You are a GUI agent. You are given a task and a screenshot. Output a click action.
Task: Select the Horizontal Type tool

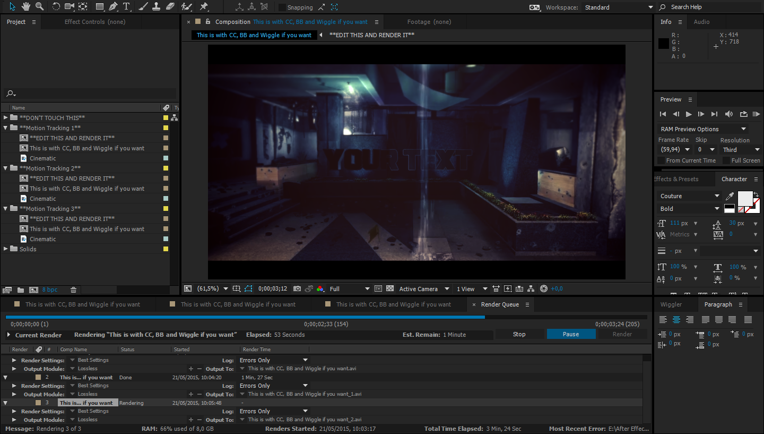click(x=127, y=7)
